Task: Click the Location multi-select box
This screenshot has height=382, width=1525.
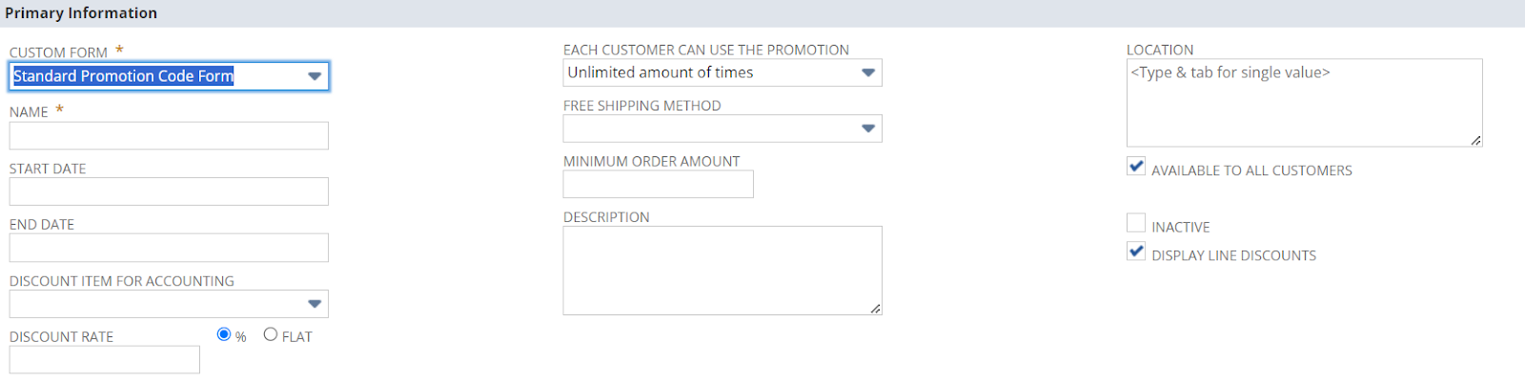Action: coord(1305,103)
